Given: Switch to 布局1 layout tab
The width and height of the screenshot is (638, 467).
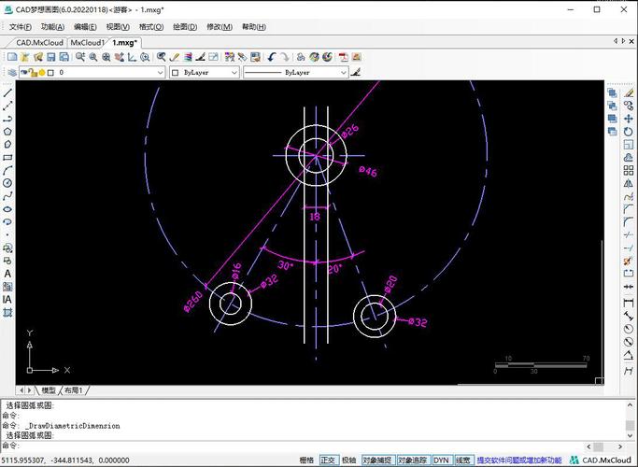Looking at the screenshot, I should tap(73, 389).
